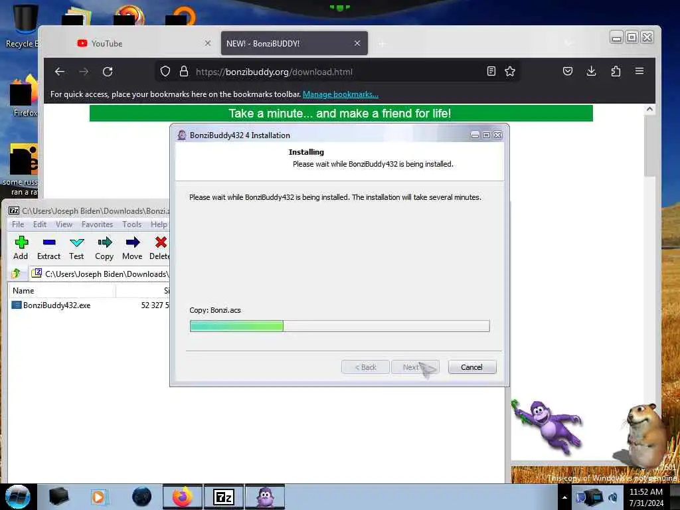Click the page scrollbar up arrow

(649, 110)
